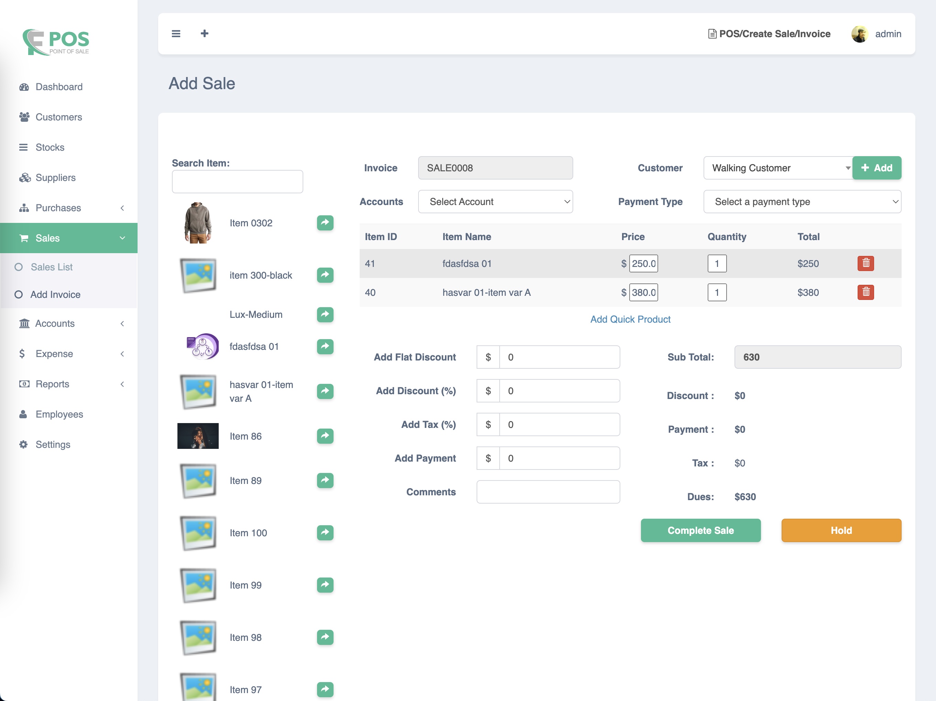Viewport: 936px width, 701px height.
Task: Click the hamburger menu icon
Action: [x=176, y=33]
